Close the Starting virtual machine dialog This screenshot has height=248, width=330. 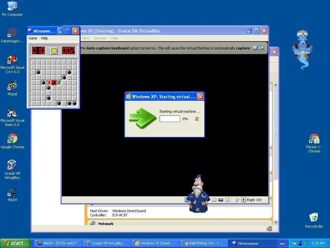pos(200,97)
